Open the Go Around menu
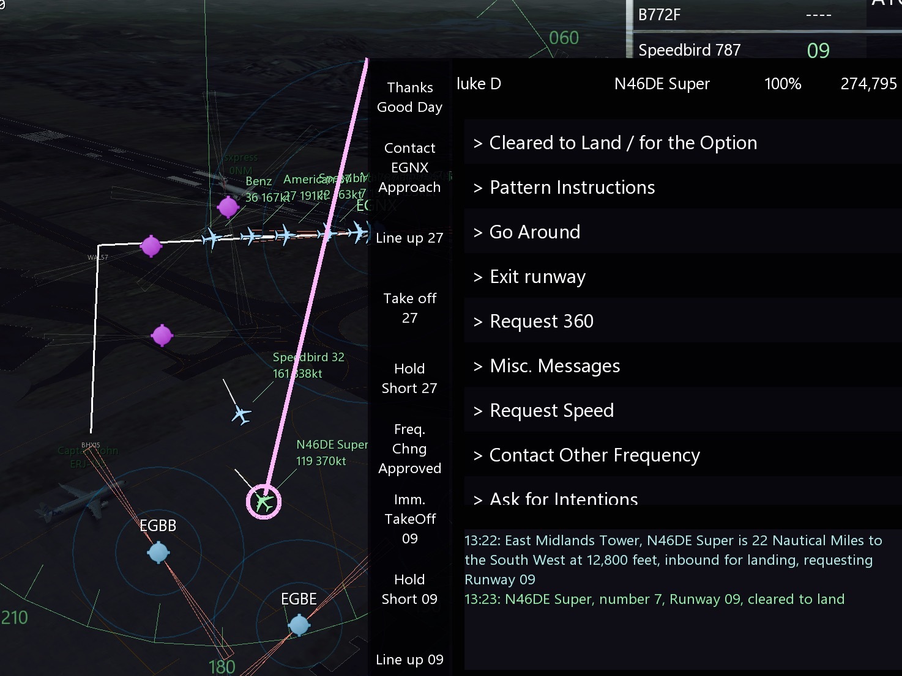This screenshot has height=676, width=902. pyautogui.click(x=683, y=232)
